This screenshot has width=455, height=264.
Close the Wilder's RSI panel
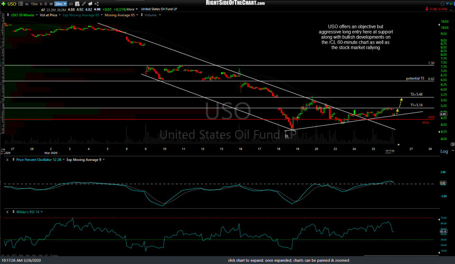point(7,211)
